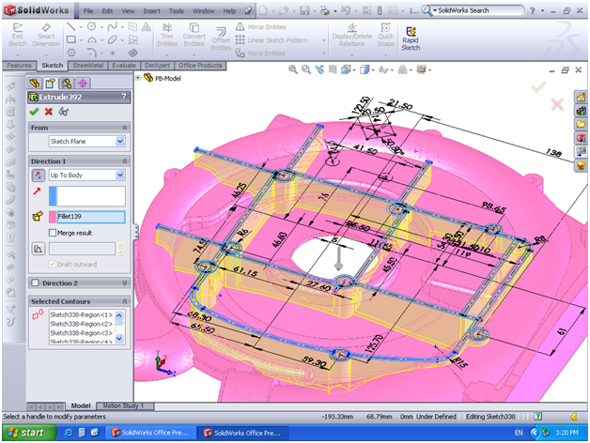Enable the Direction 2 checkbox
The width and height of the screenshot is (590, 443).
point(36,283)
